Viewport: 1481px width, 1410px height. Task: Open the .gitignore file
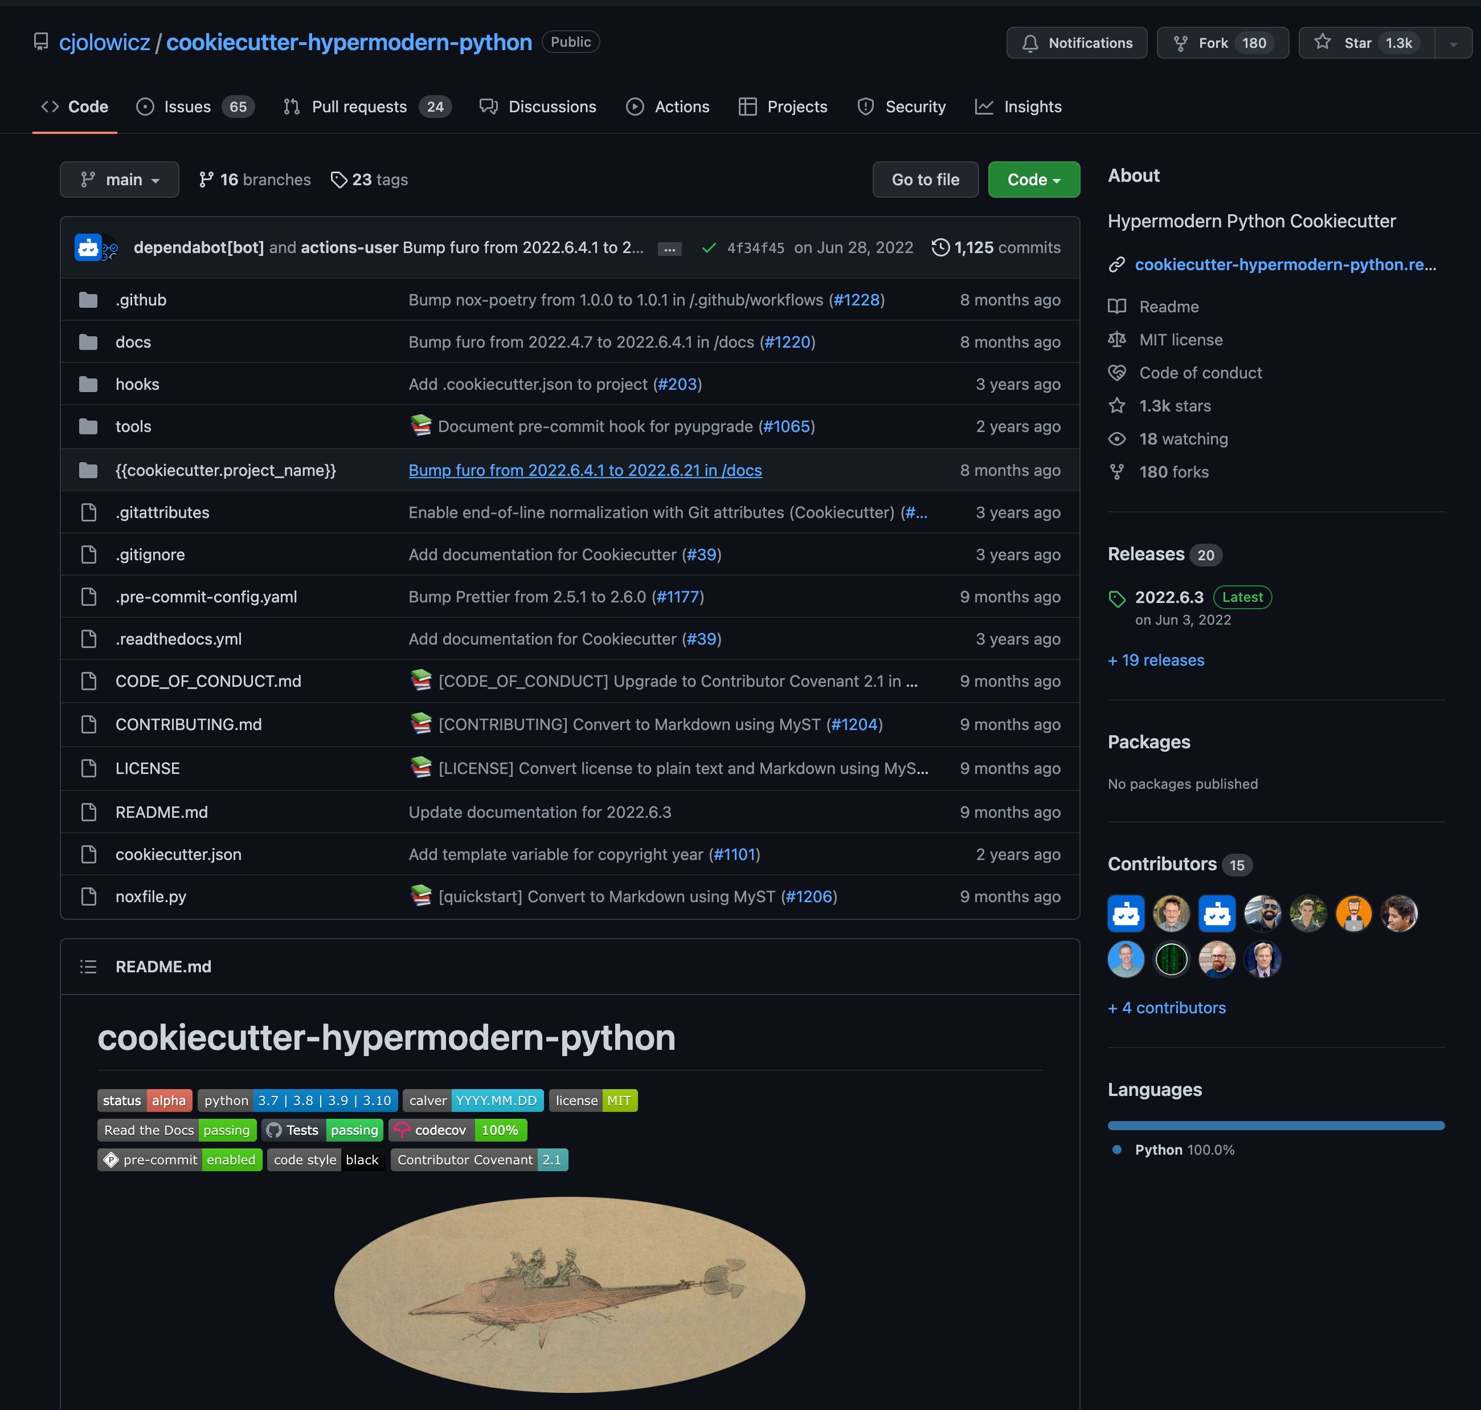point(150,555)
